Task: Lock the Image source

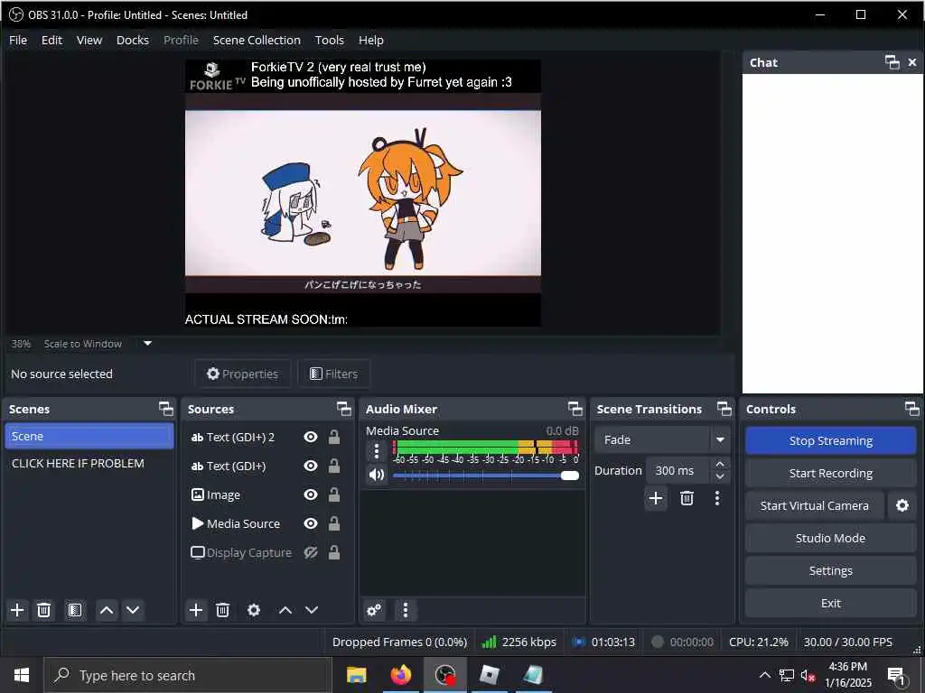Action: click(x=334, y=495)
